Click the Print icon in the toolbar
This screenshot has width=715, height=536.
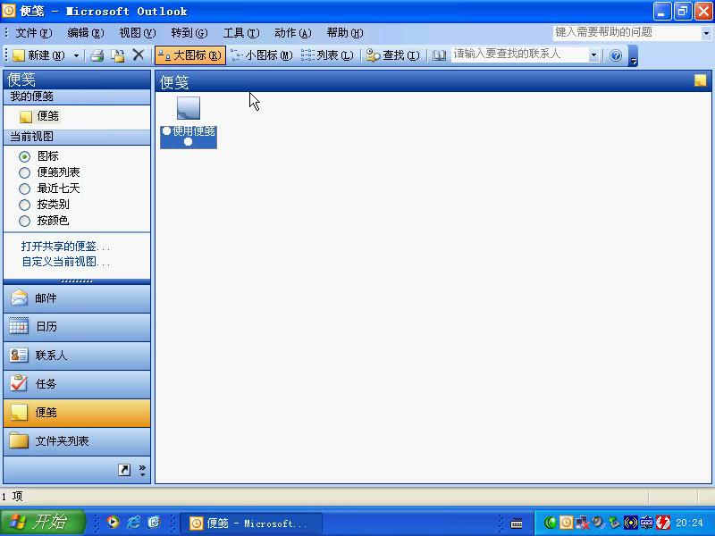(x=97, y=55)
